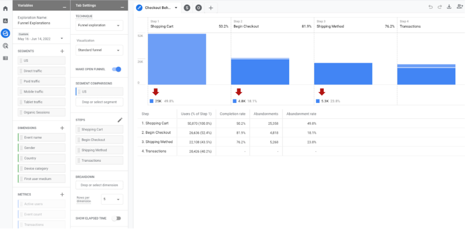The width and height of the screenshot is (466, 231).
Task: Open the Technique dropdown
Action: [99, 26]
